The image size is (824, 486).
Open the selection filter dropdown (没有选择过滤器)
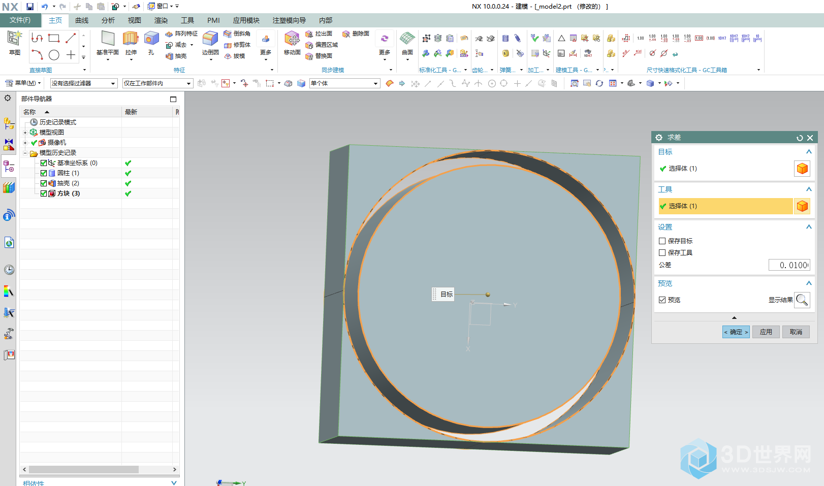click(84, 83)
